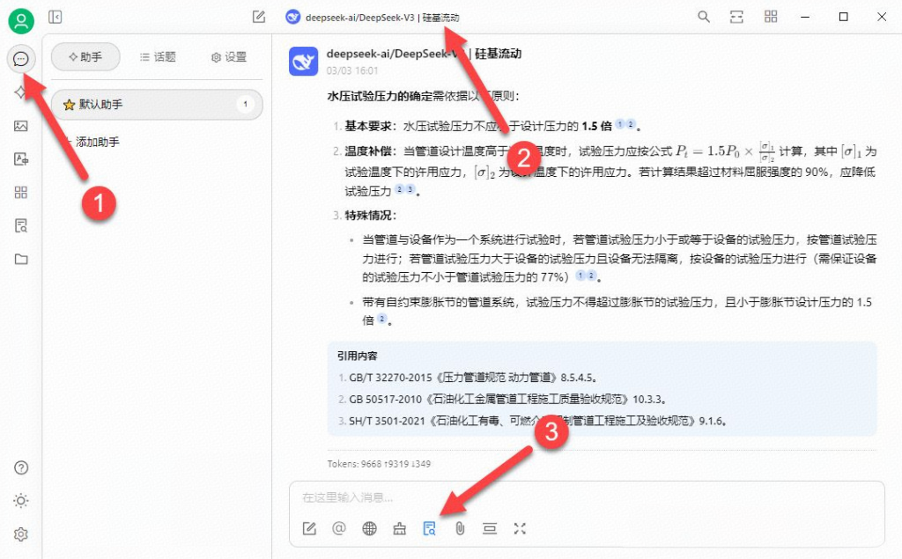
Task: Close the application window
Action: tap(881, 17)
